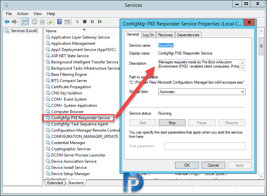Open the Properties toolbar icon

click(x=35, y=22)
